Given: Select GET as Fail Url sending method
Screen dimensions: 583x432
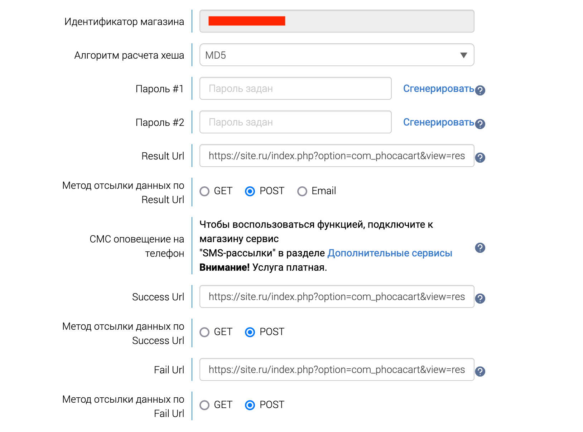Looking at the screenshot, I should point(204,405).
